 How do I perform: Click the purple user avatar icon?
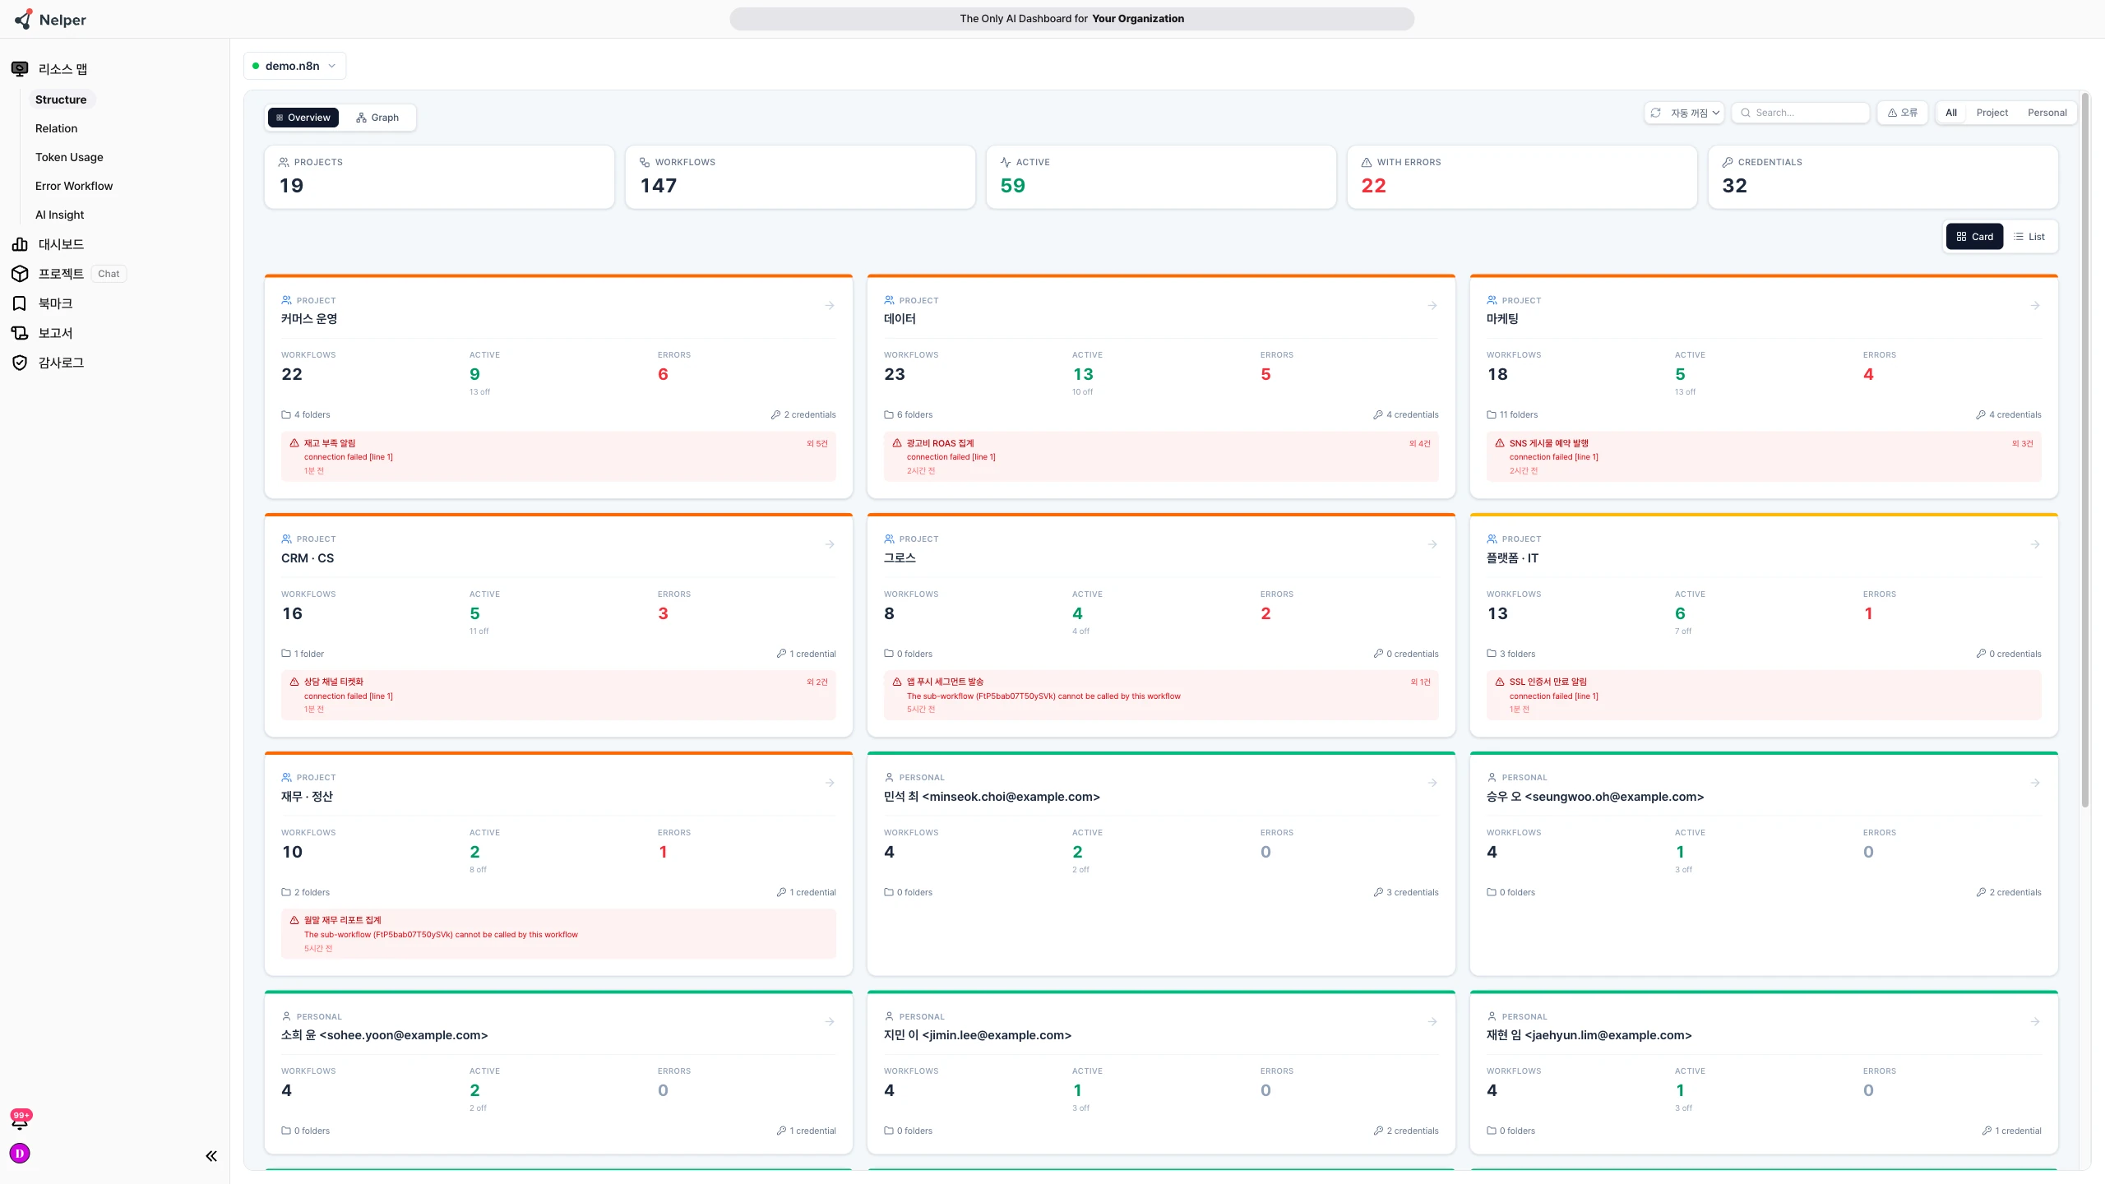click(20, 1154)
